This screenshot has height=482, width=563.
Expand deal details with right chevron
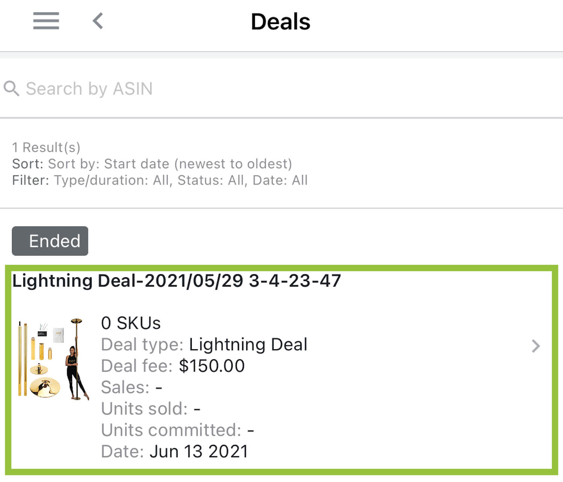point(536,346)
